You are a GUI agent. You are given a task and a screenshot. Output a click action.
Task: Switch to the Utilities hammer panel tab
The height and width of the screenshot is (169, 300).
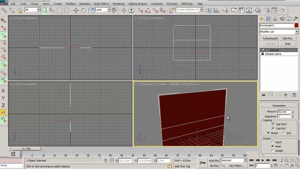(295, 19)
